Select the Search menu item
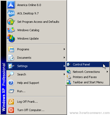The width and height of the screenshot is (110, 115). click(36, 74)
